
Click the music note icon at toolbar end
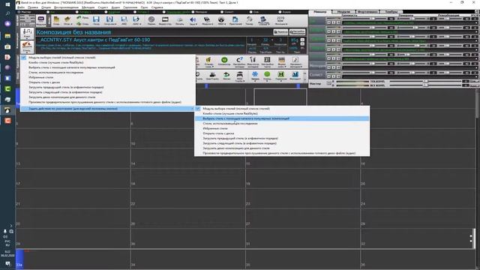295,61
